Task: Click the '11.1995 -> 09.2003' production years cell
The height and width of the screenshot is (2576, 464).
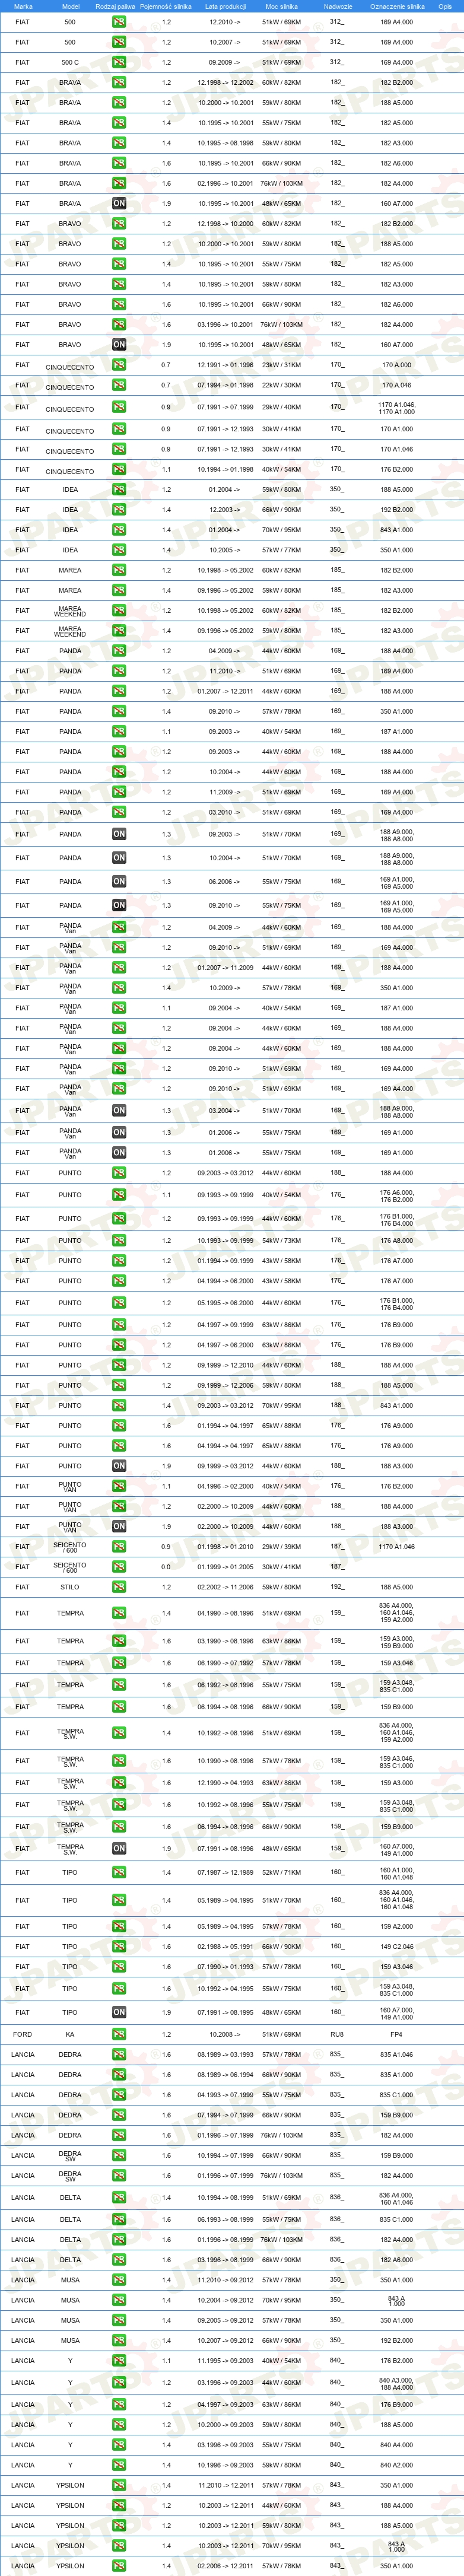Action: click(225, 2361)
